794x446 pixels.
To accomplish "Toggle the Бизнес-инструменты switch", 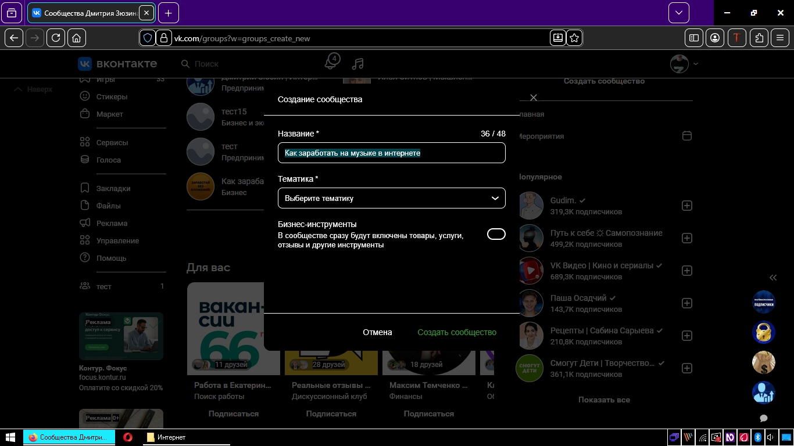I will coord(496,234).
